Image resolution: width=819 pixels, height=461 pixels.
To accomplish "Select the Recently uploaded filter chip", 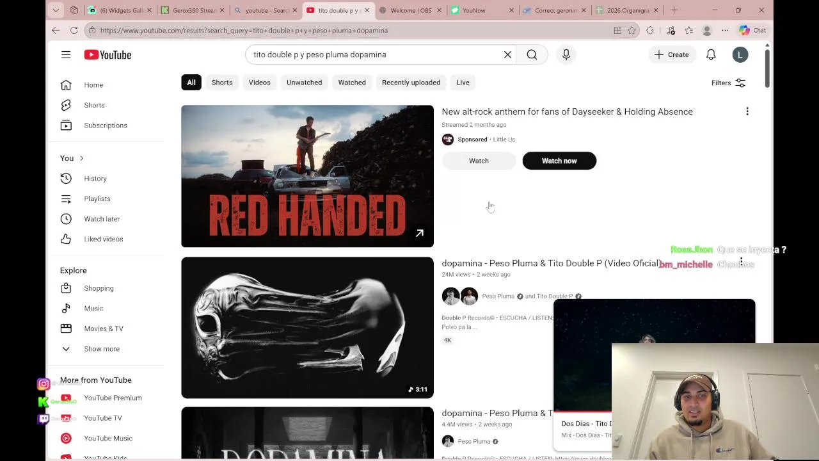I will (x=411, y=82).
